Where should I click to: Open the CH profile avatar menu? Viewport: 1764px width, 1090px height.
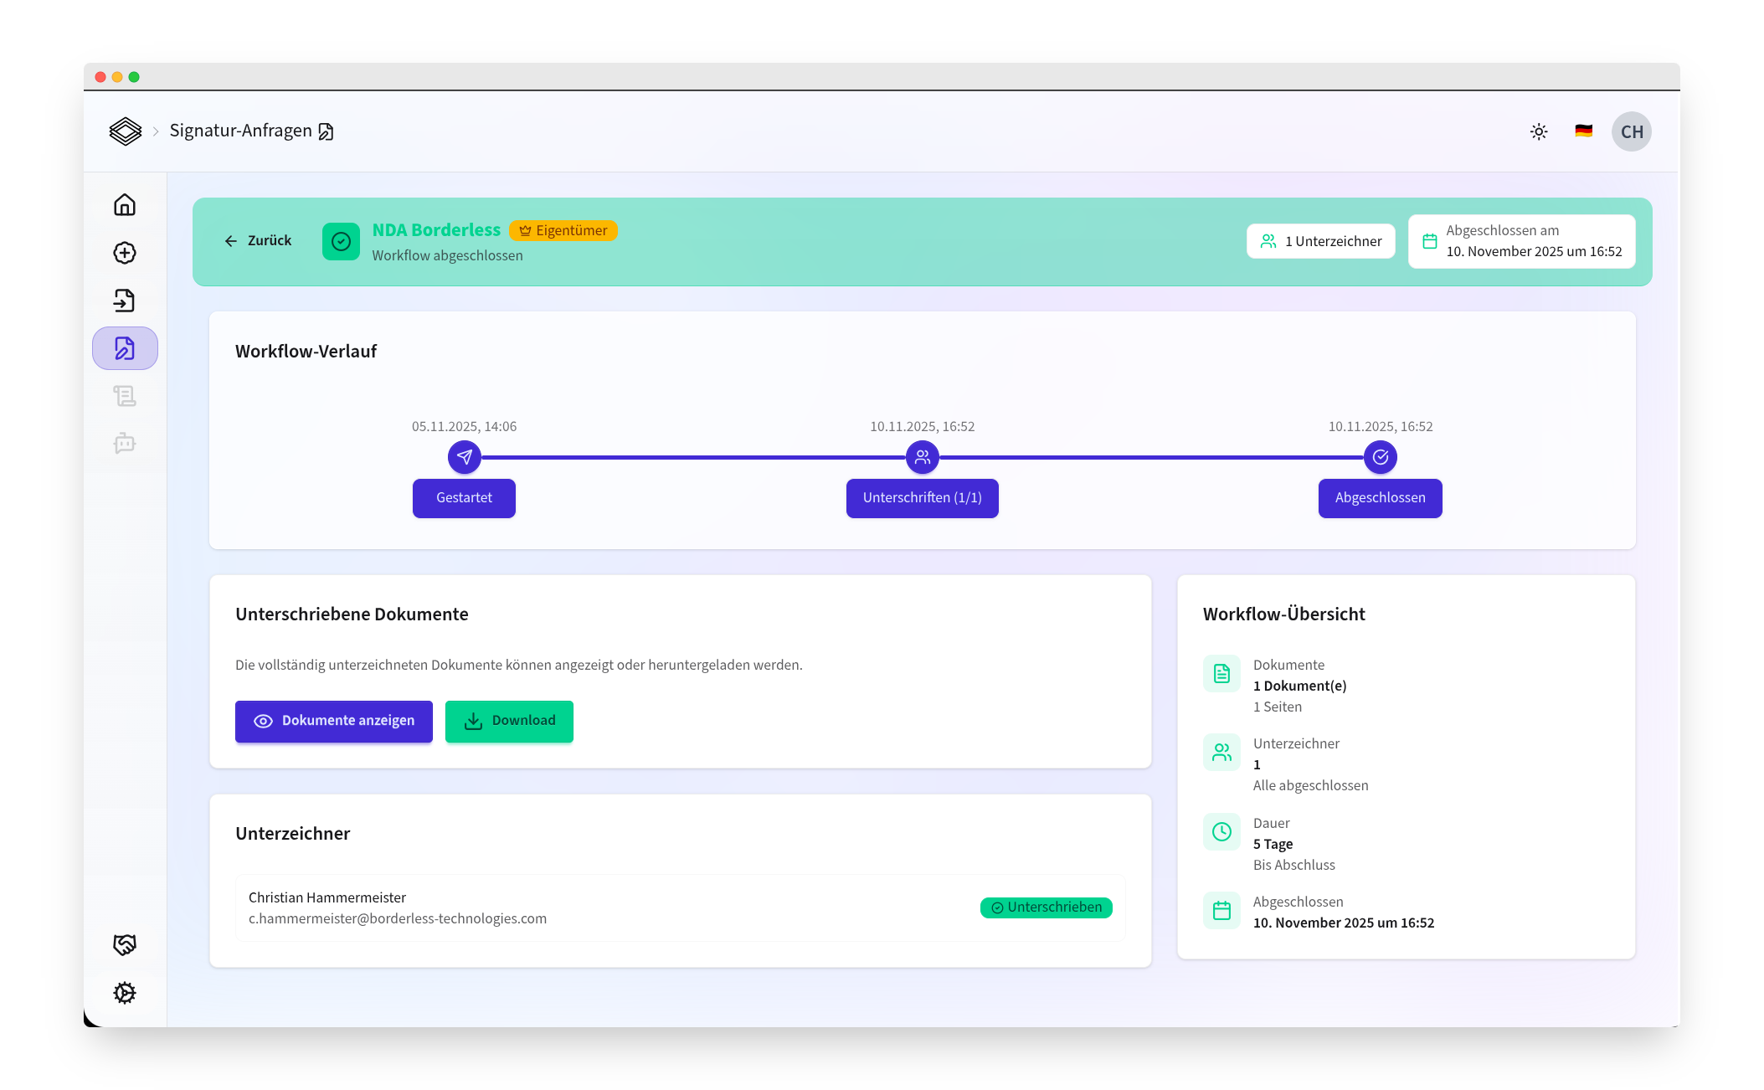[x=1632, y=131]
